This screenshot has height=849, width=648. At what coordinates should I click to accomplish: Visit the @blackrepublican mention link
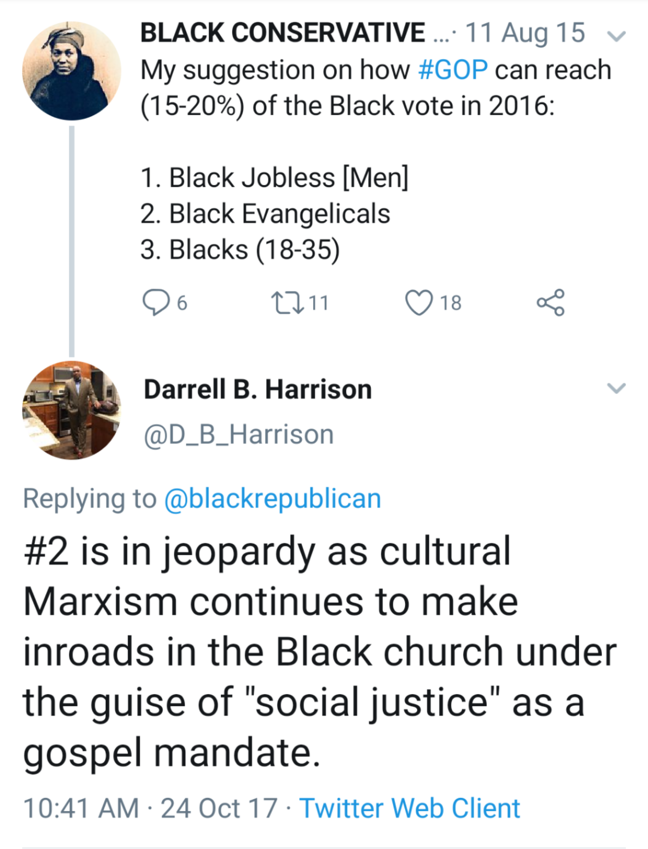tap(273, 498)
